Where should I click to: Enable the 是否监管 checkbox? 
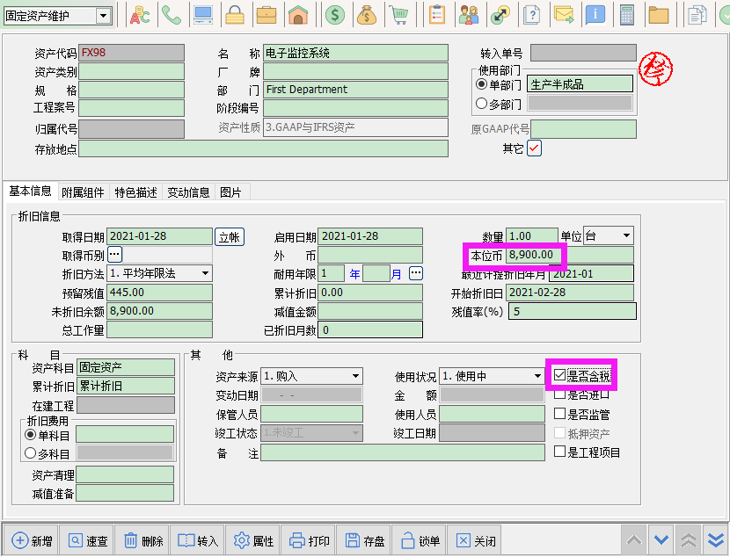[x=560, y=414]
